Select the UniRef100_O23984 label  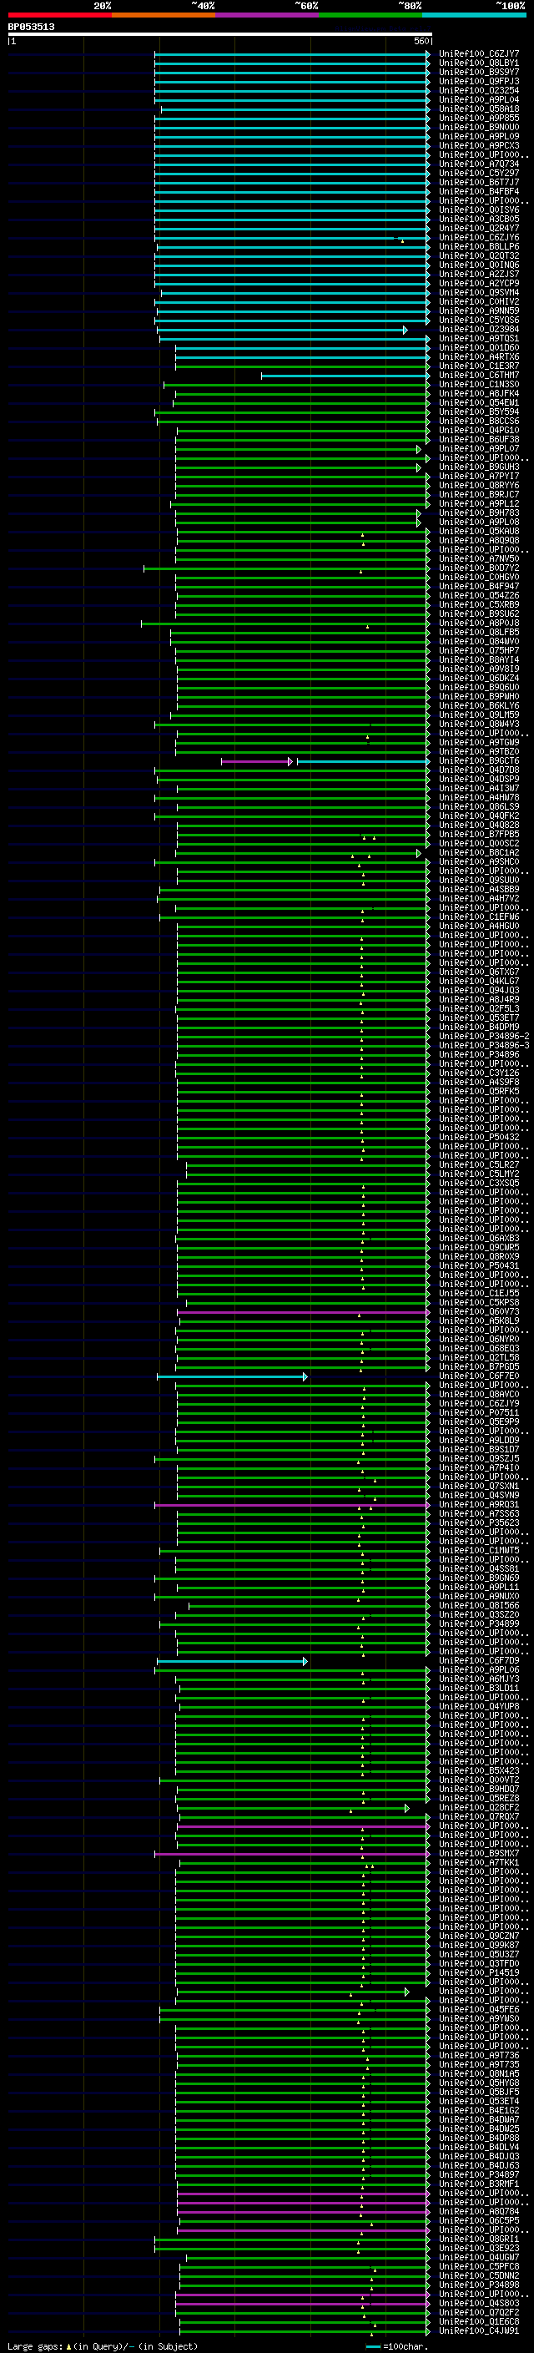click(479, 330)
